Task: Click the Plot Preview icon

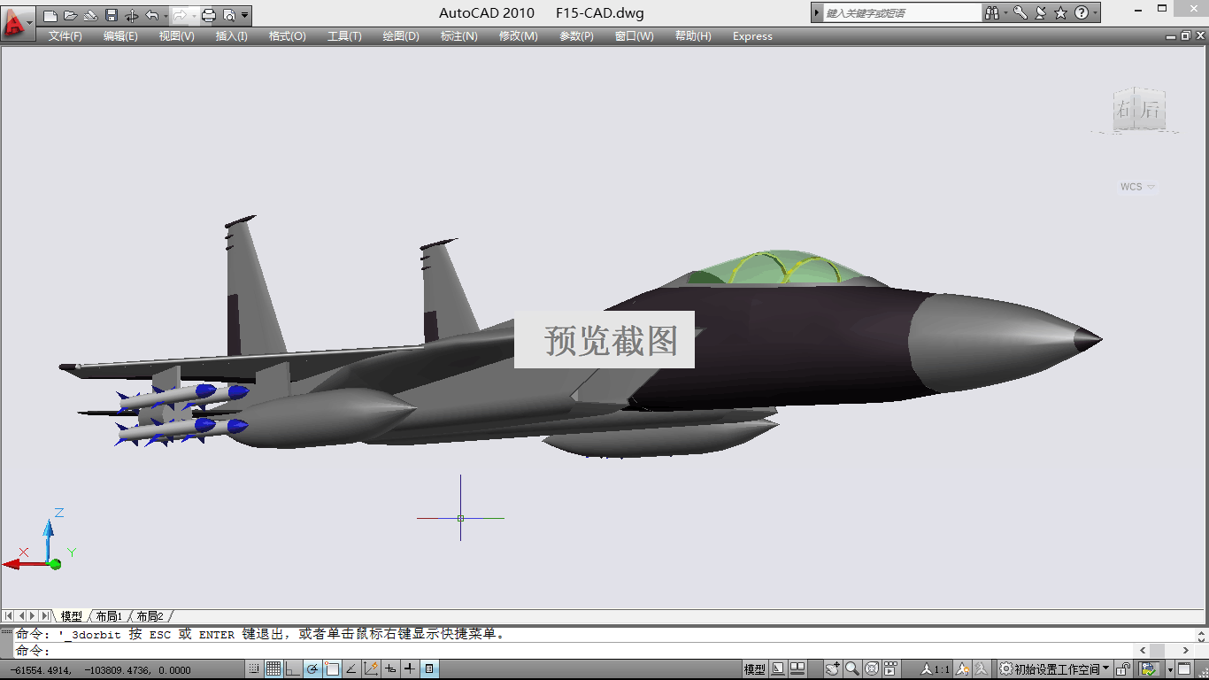Action: tap(229, 15)
